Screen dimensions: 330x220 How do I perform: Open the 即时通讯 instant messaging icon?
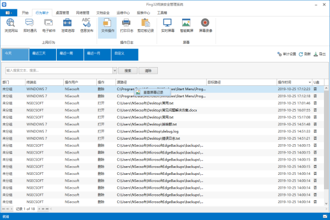pos(30,25)
